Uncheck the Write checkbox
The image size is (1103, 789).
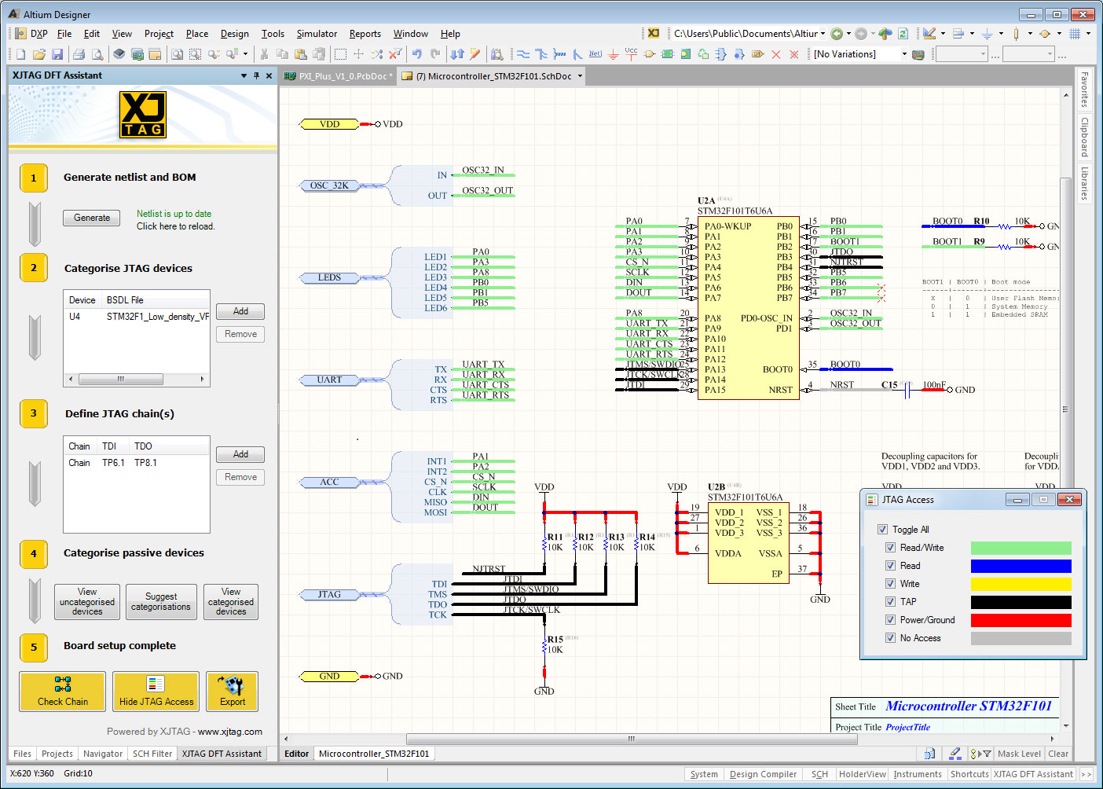click(891, 584)
